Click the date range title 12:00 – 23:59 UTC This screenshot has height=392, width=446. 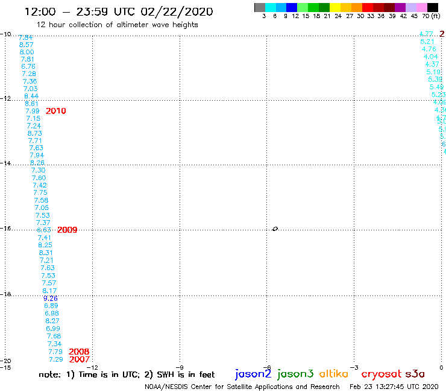pos(119,11)
